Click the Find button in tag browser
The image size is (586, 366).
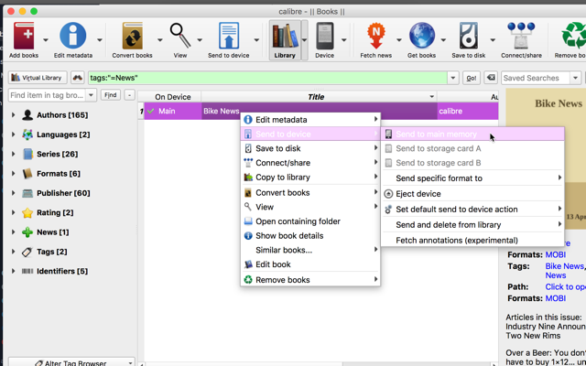(x=110, y=95)
